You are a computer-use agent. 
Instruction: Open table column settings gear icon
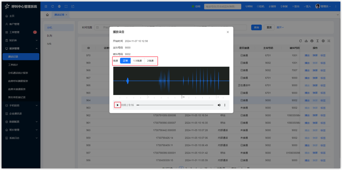click(323, 41)
